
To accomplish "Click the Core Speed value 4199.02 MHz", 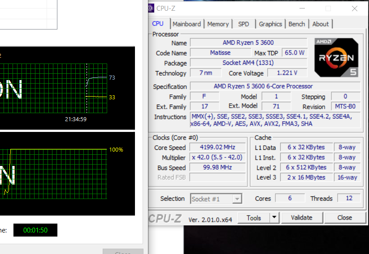I will pos(217,147).
